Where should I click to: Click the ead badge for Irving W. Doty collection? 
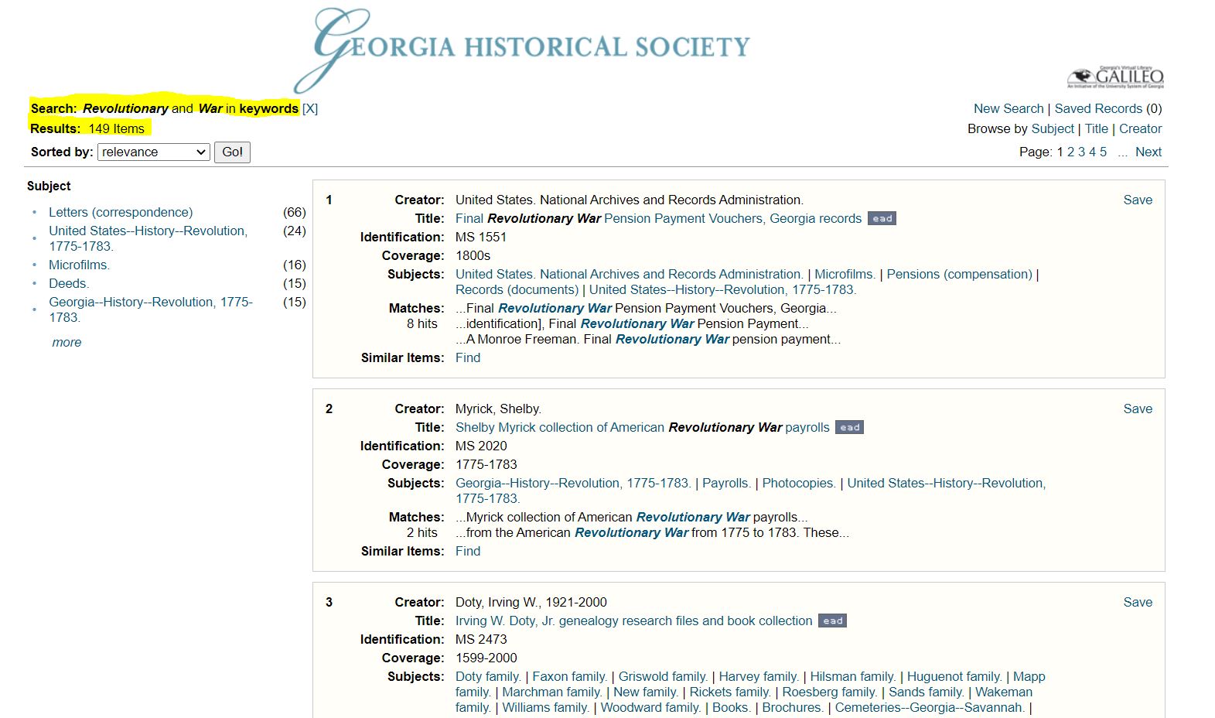(832, 621)
